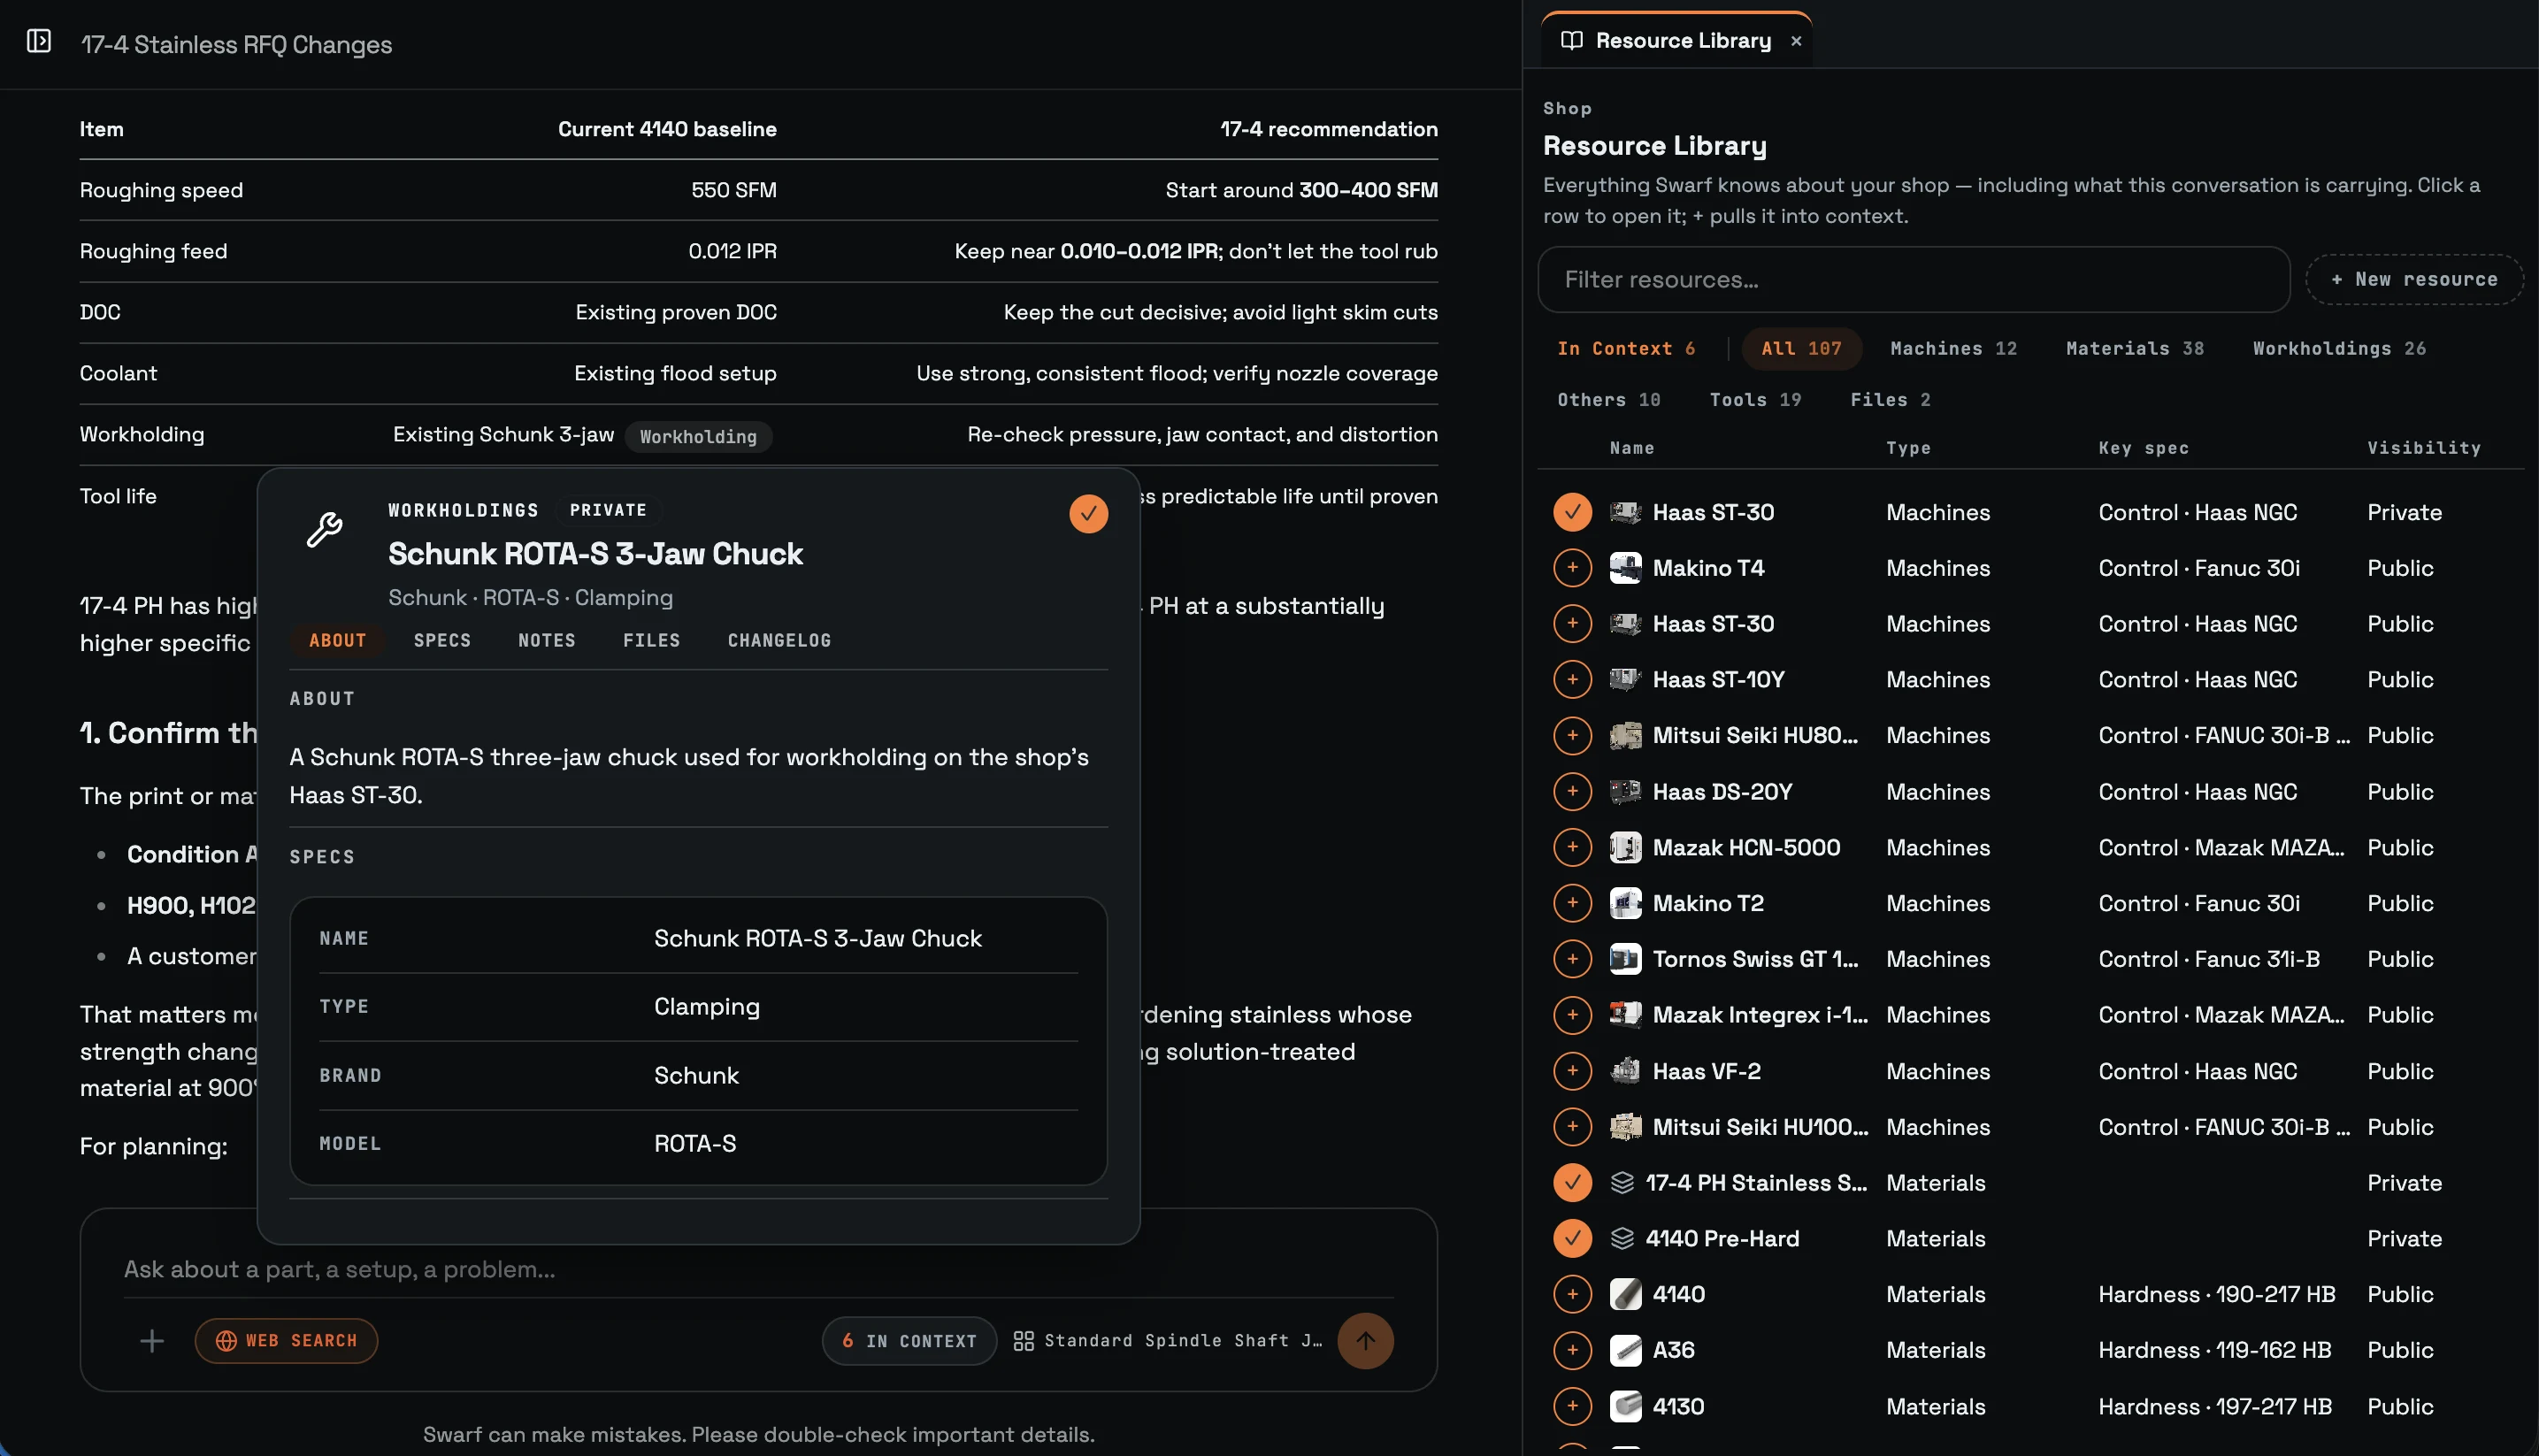This screenshot has height=1456, width=2539.
Task: Add Mazak HCN-5000 to context with its plus button
Action: tap(1572, 848)
